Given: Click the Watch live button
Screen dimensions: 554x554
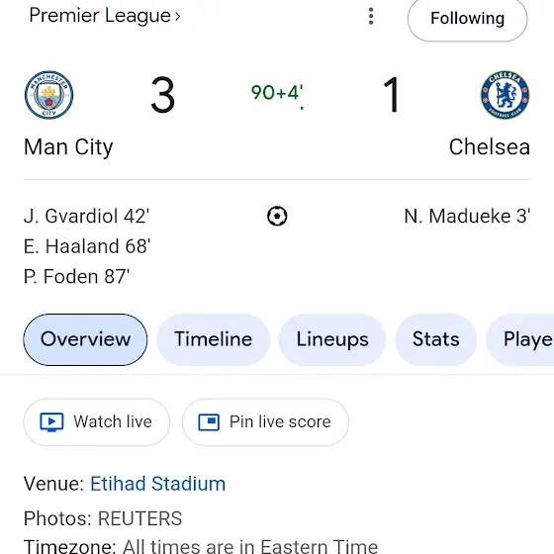Looking at the screenshot, I should [97, 422].
